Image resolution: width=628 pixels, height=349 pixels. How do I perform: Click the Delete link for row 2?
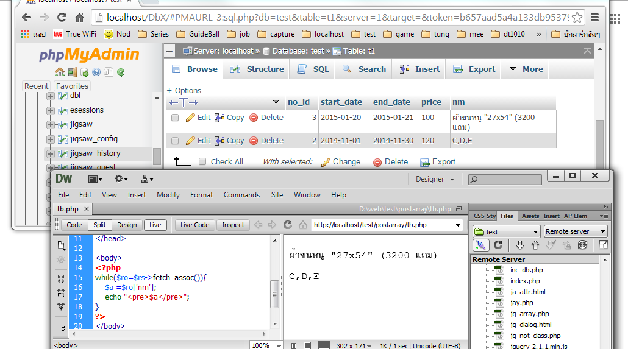point(266,141)
